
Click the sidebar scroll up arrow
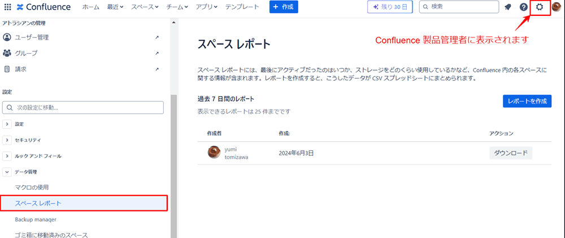tap(173, 22)
